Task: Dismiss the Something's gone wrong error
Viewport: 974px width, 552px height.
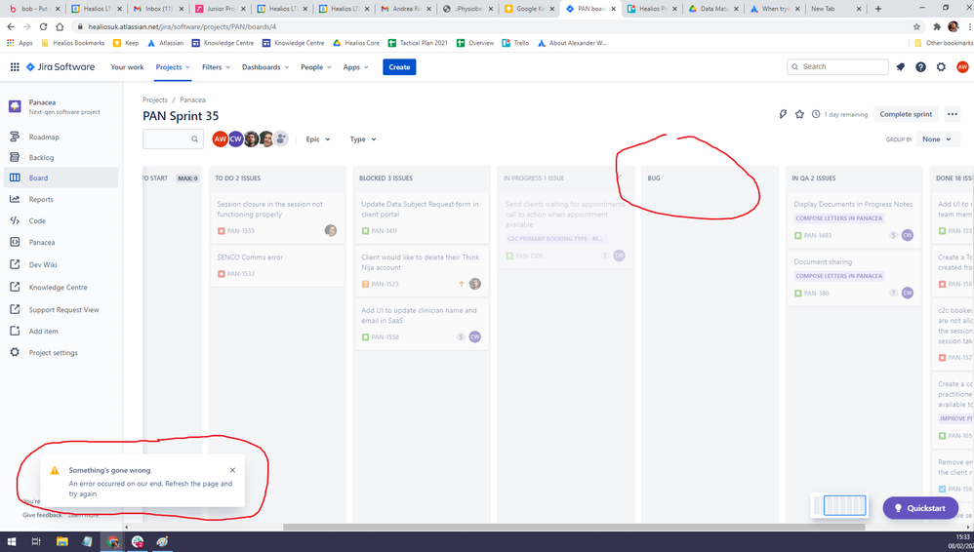Action: pyautogui.click(x=232, y=470)
